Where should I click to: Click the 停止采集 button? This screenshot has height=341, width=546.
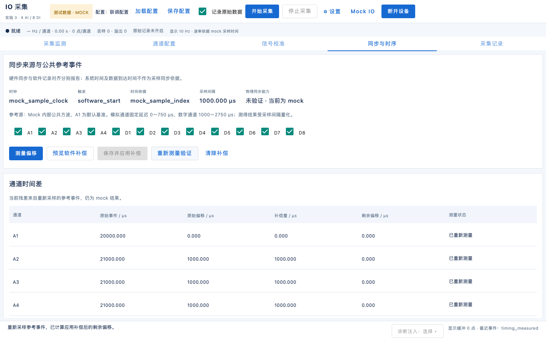pyautogui.click(x=300, y=11)
